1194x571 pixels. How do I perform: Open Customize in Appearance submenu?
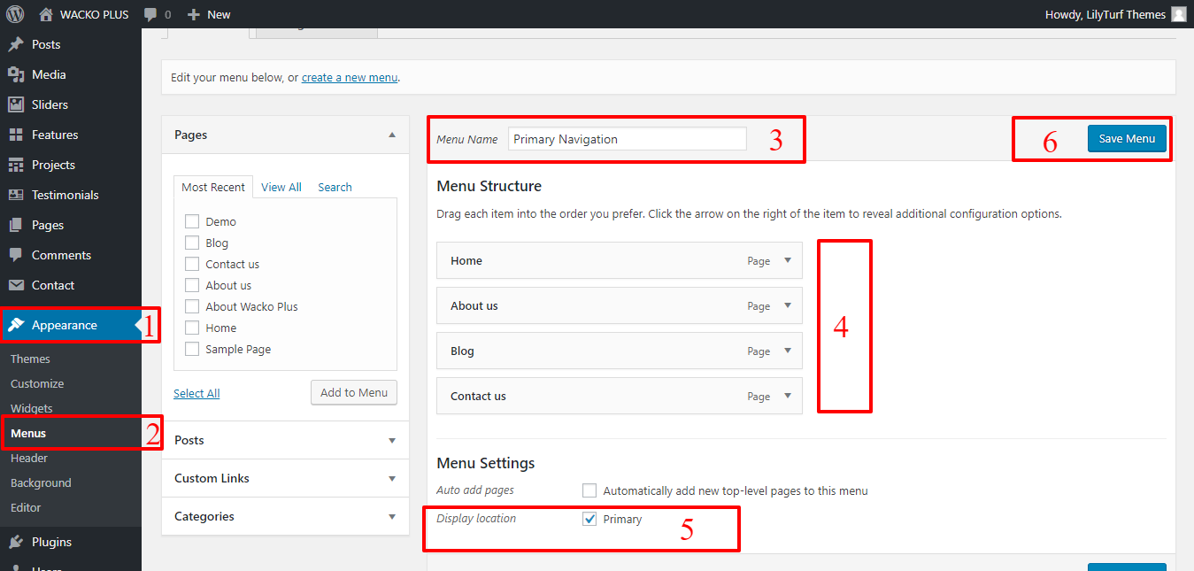pos(37,383)
